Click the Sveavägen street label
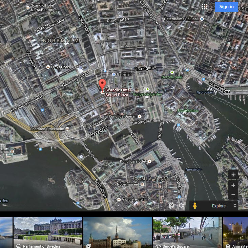 pyautogui.click(x=84, y=25)
